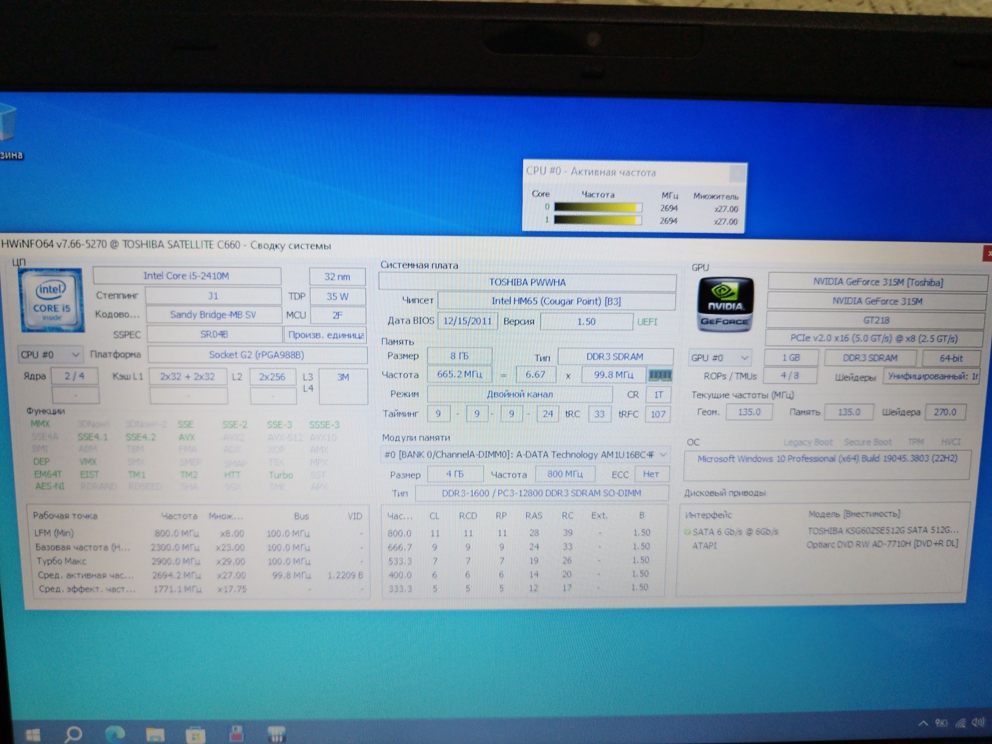Image resolution: width=992 pixels, height=744 pixels.
Task: Open the network tray icon
Action: (x=960, y=723)
